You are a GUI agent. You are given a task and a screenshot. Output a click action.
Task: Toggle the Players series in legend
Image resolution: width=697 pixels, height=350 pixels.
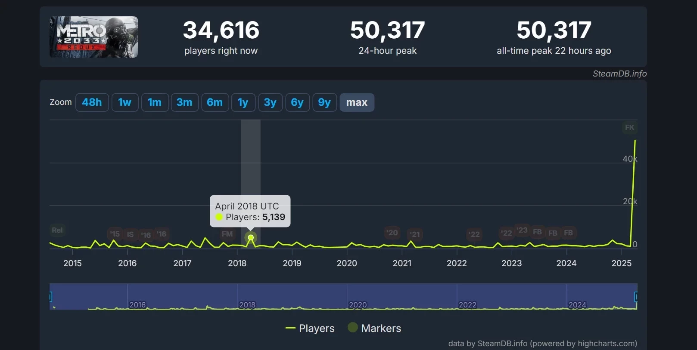[x=310, y=329]
